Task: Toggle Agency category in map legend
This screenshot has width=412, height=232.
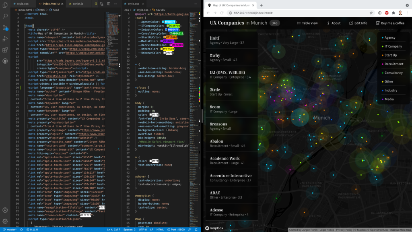Action: click(389, 37)
